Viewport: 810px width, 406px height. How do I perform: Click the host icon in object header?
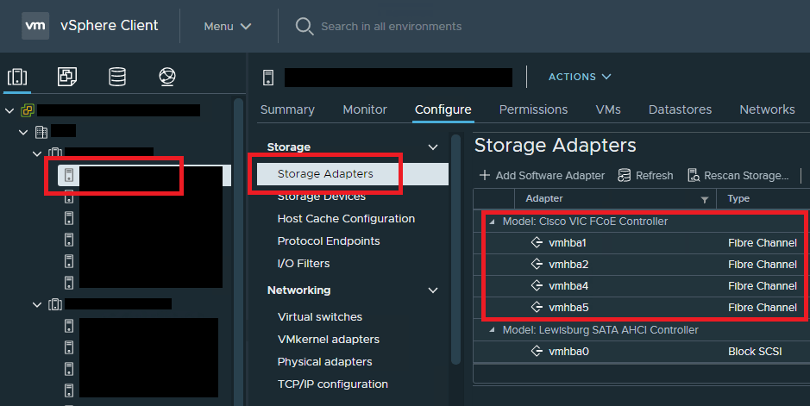[x=268, y=78]
